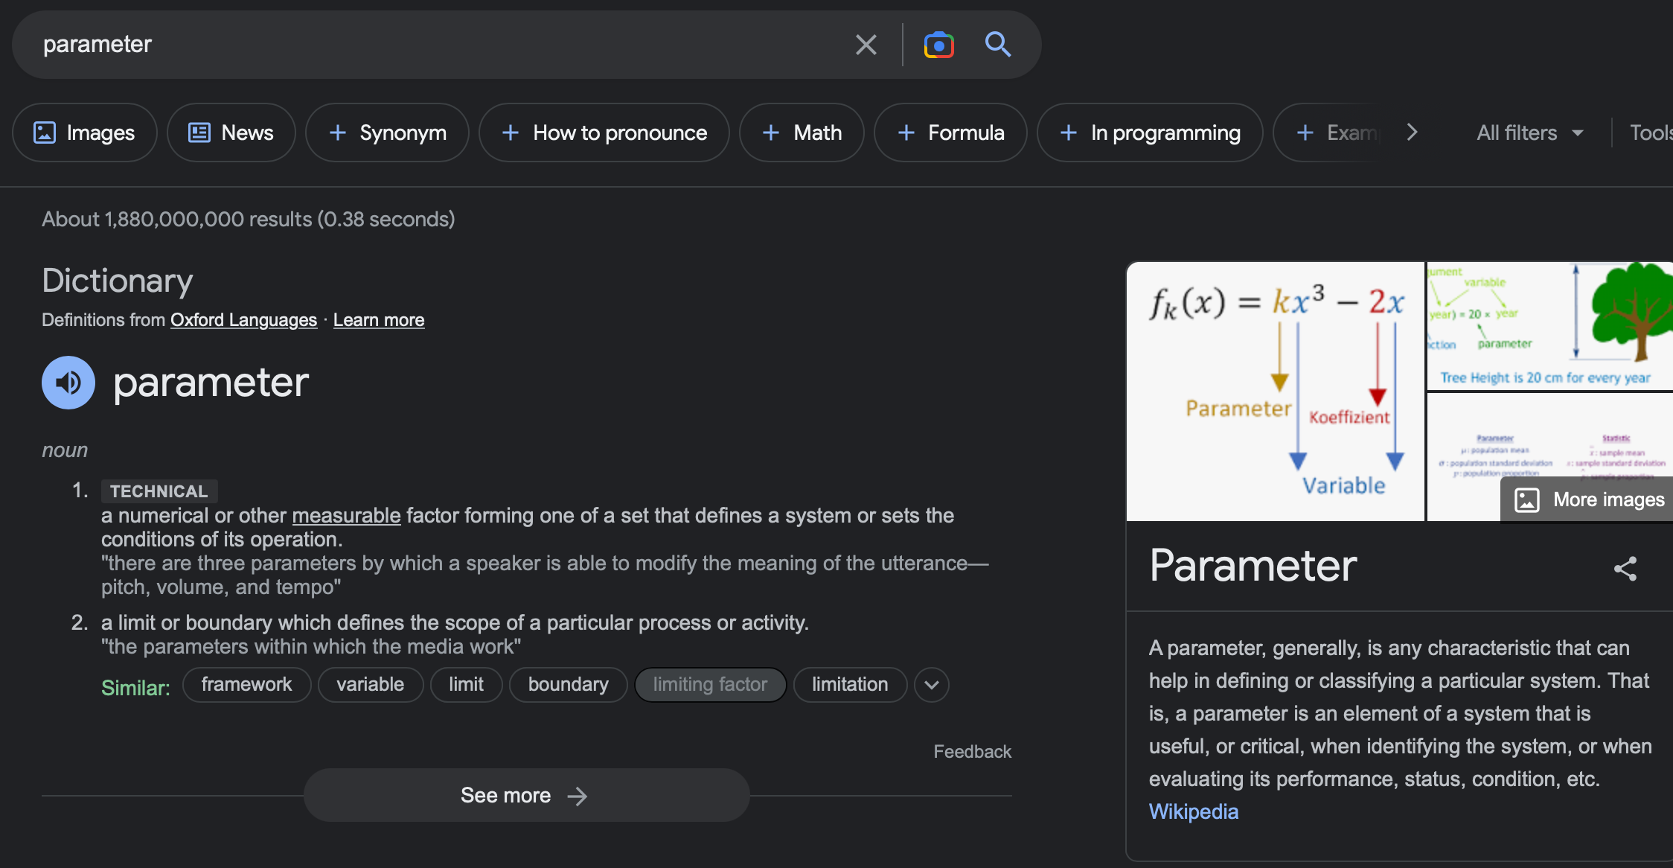The image size is (1673, 868).
Task: Expand the All filters dropdown
Action: [x=1529, y=133]
